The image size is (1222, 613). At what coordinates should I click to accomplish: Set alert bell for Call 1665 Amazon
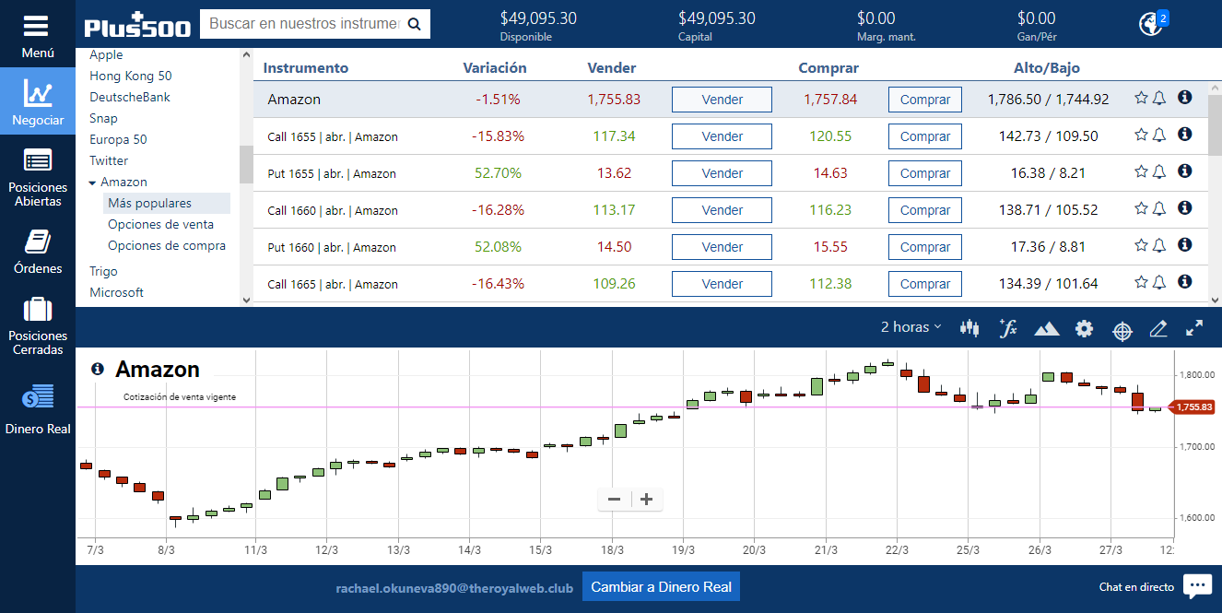[1159, 282]
